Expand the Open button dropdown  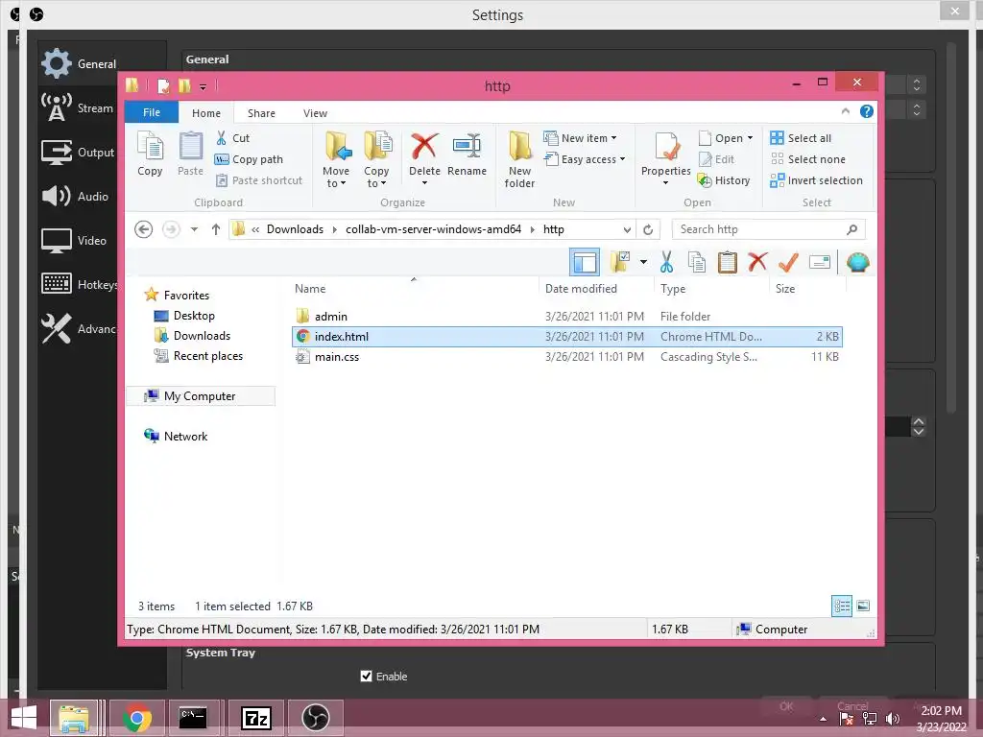point(750,138)
